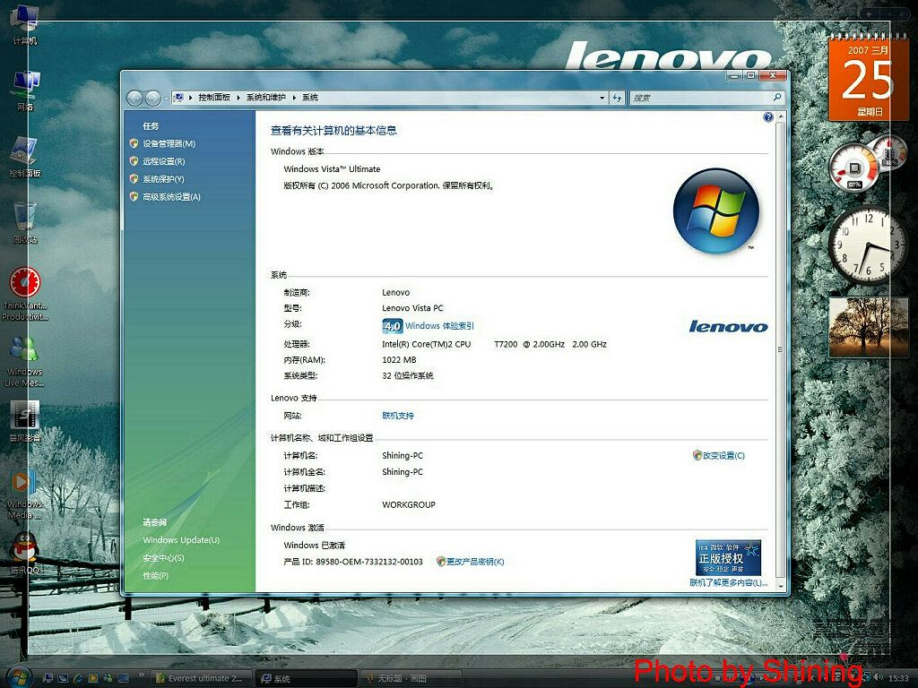
Task: Click the 系统和维护 breadcrumb item
Action: coord(265,98)
